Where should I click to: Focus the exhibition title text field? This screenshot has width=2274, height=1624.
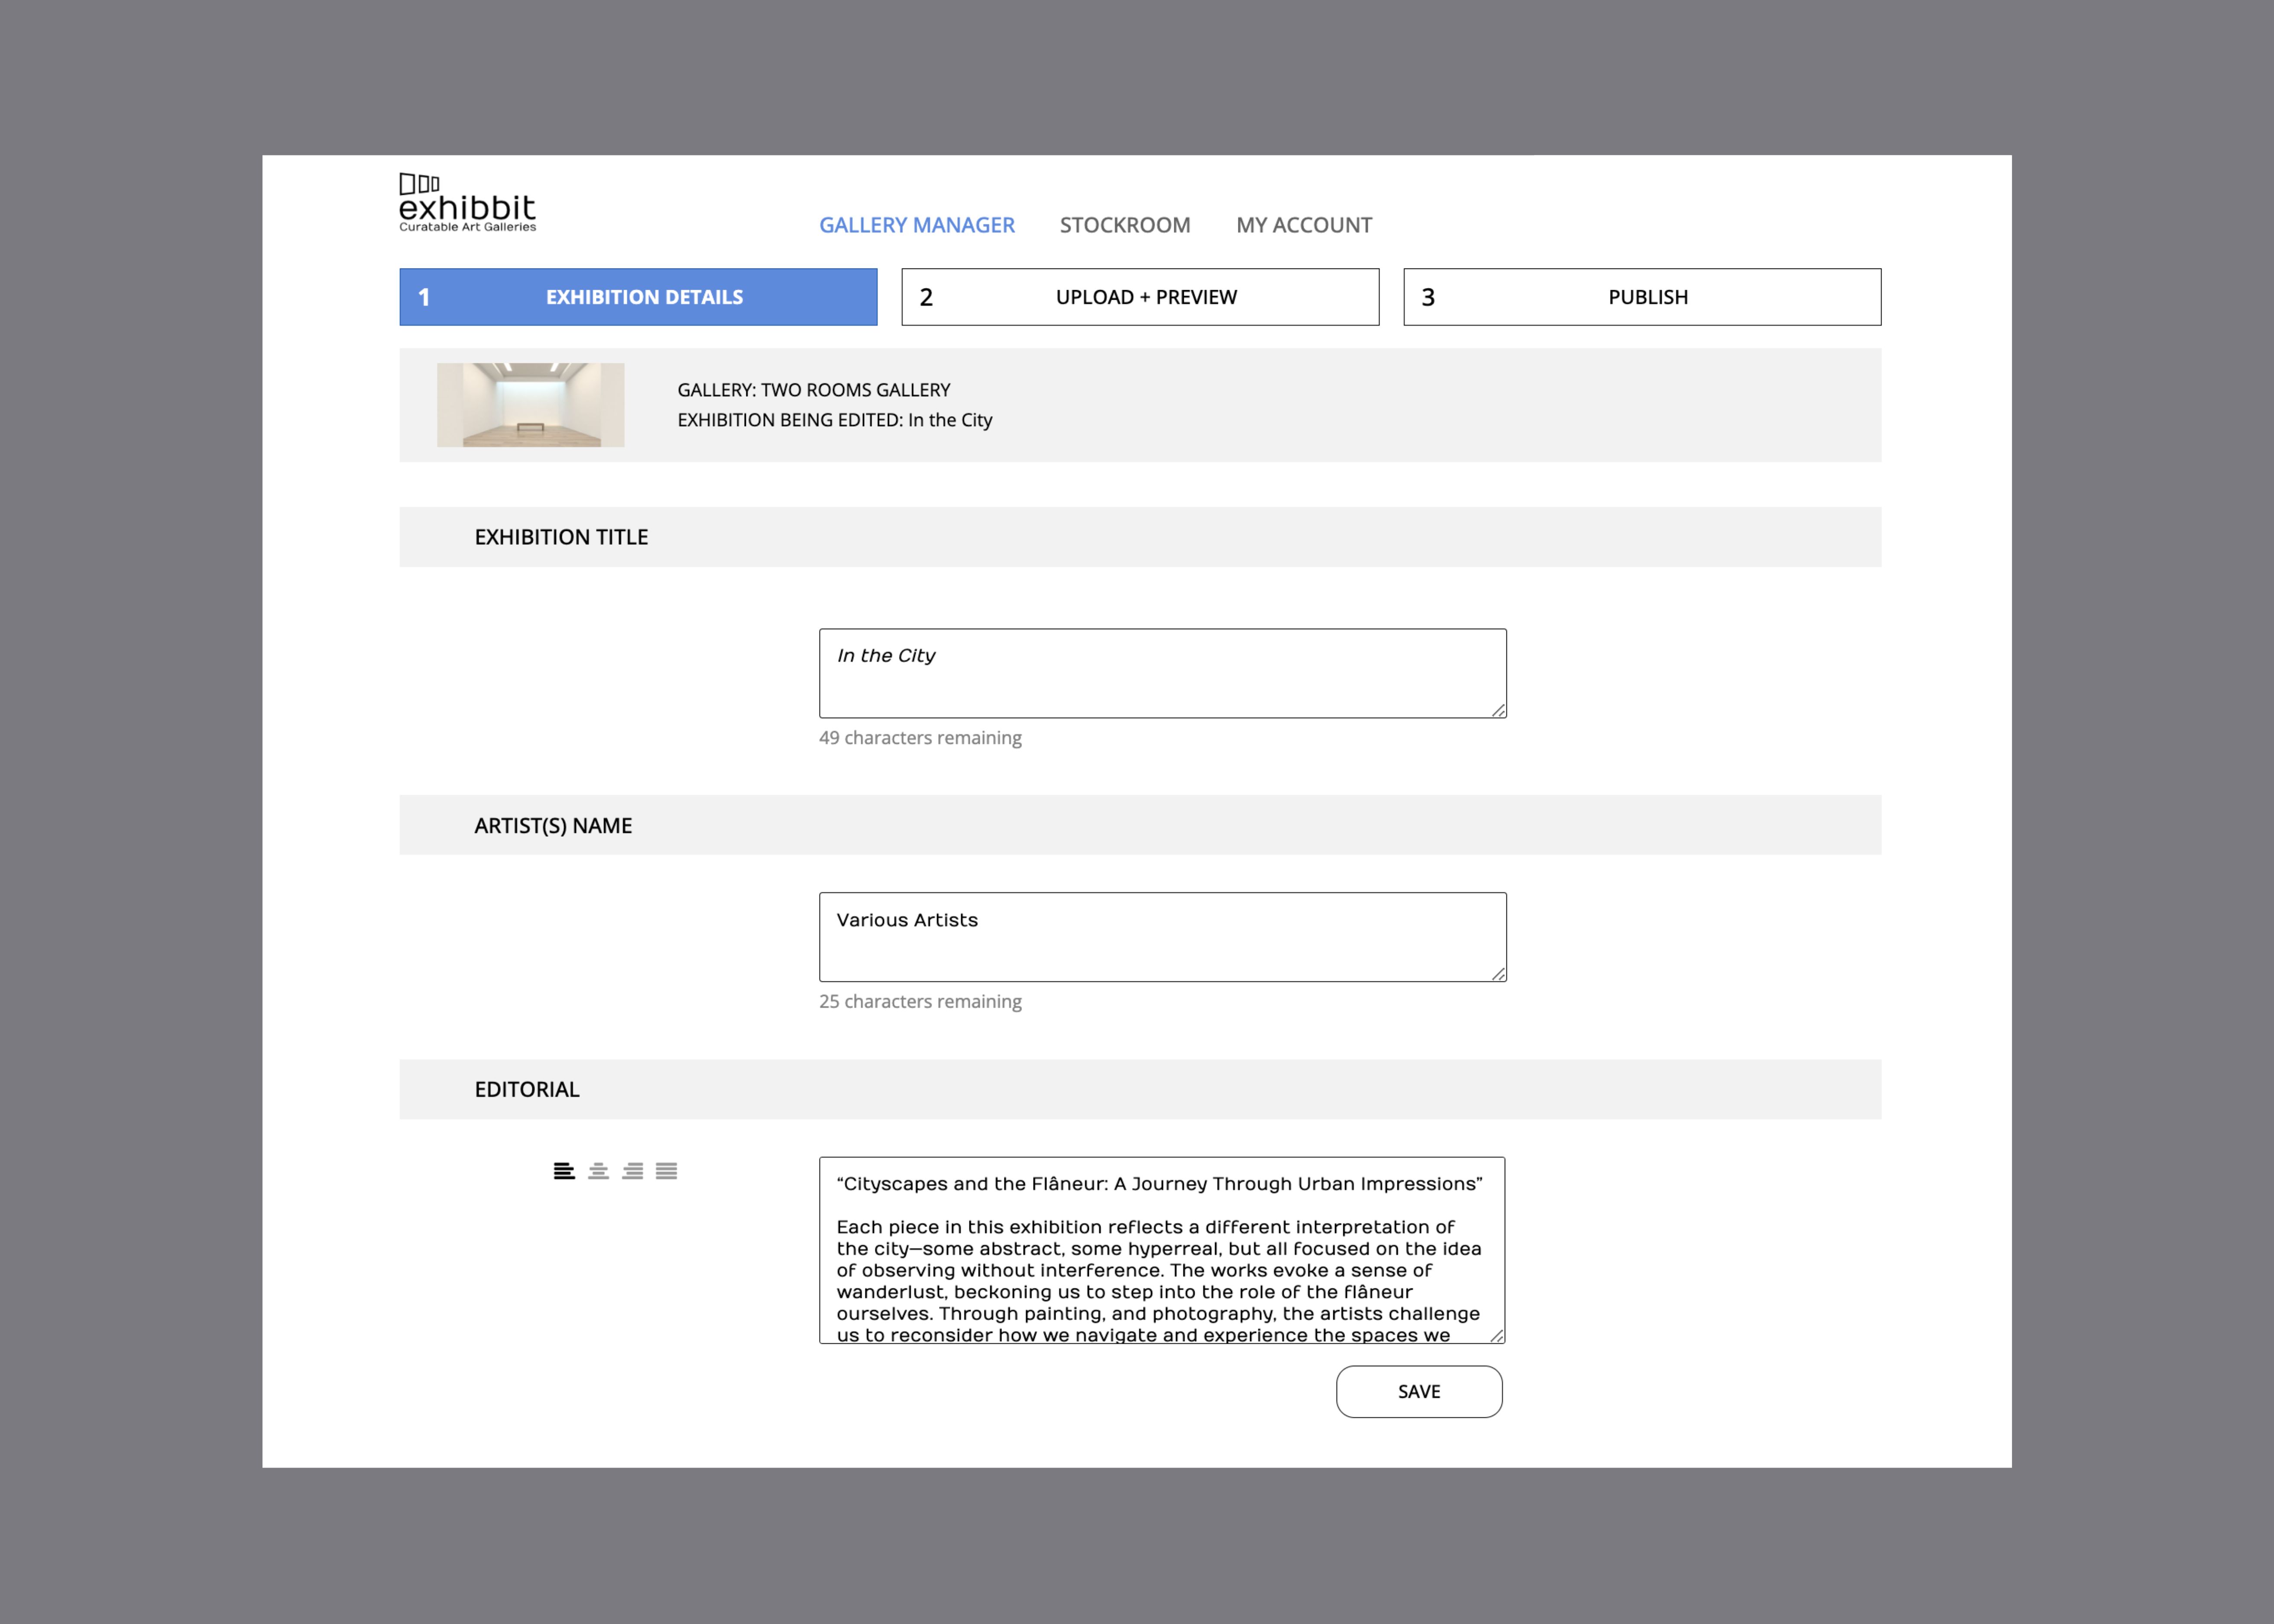(1162, 673)
